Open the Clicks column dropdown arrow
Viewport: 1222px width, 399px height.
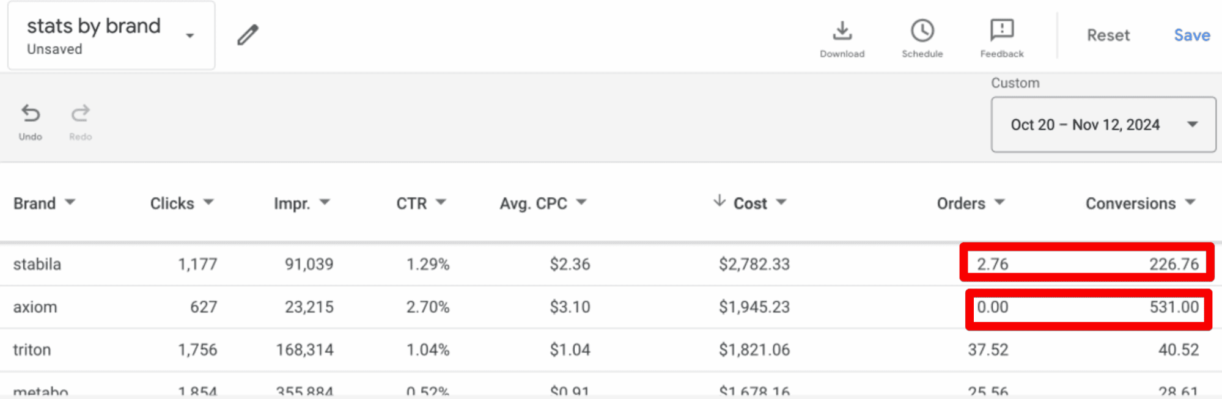[208, 202]
